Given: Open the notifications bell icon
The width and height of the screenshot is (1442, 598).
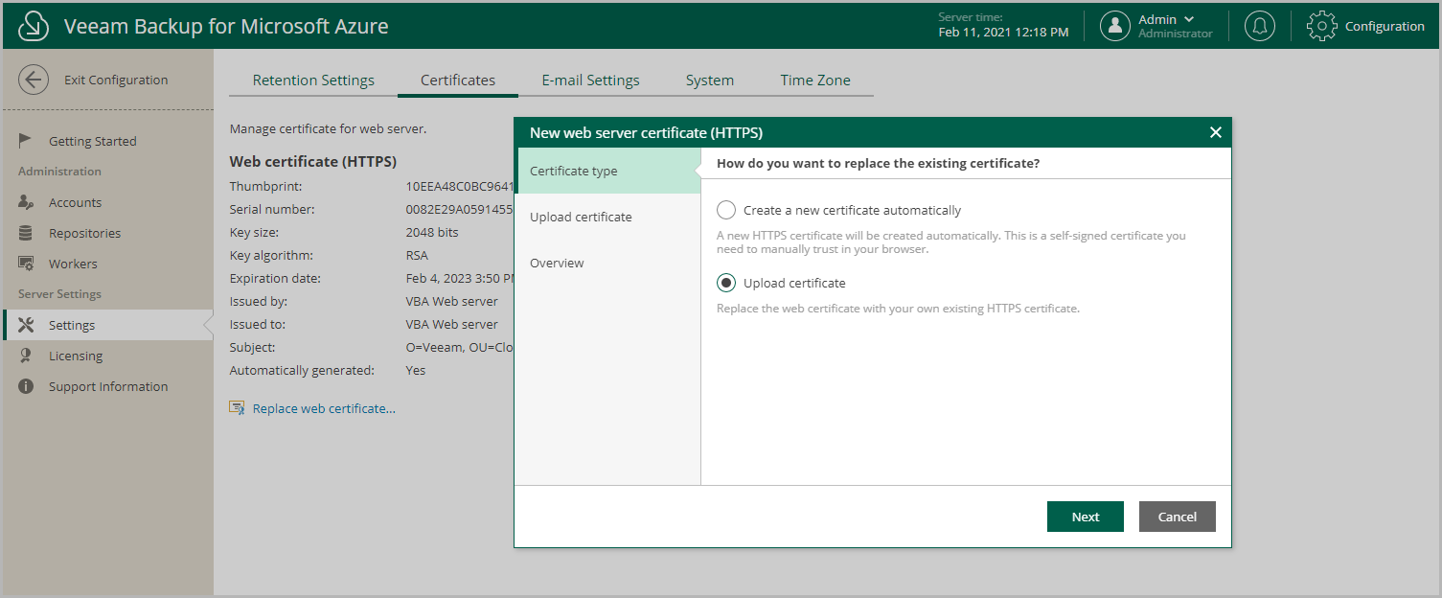Looking at the screenshot, I should pyautogui.click(x=1260, y=26).
